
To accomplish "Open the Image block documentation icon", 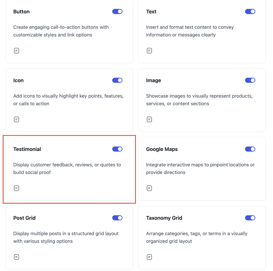I will pos(149,119).
